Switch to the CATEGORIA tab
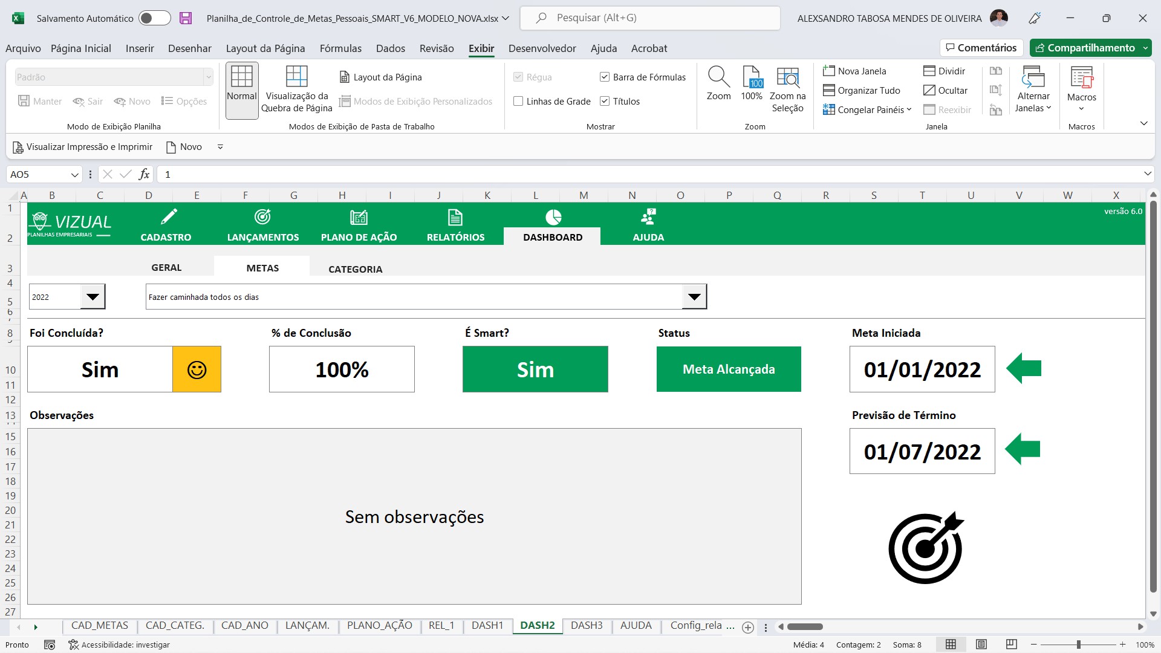Viewport: 1161px width, 653px height. click(355, 268)
